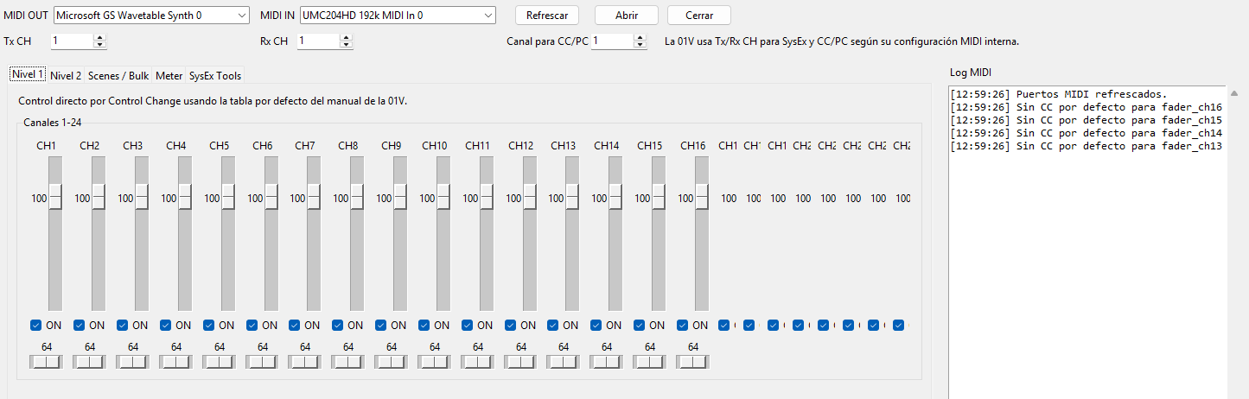Click the CH11 fader handle
The height and width of the screenshot is (399, 1249).
(487, 198)
